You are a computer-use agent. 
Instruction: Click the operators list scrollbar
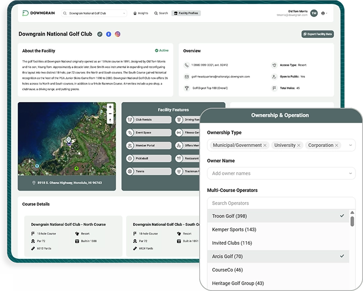coord(352,222)
